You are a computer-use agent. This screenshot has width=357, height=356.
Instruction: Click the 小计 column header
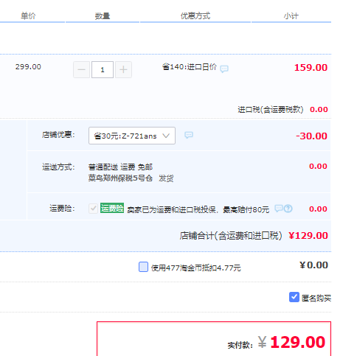(291, 16)
